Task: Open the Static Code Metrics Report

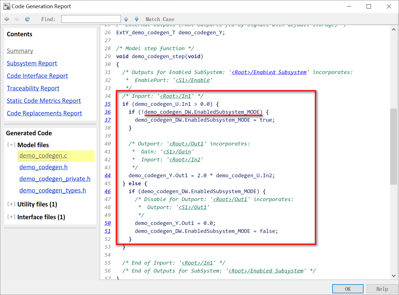Action: coord(44,101)
